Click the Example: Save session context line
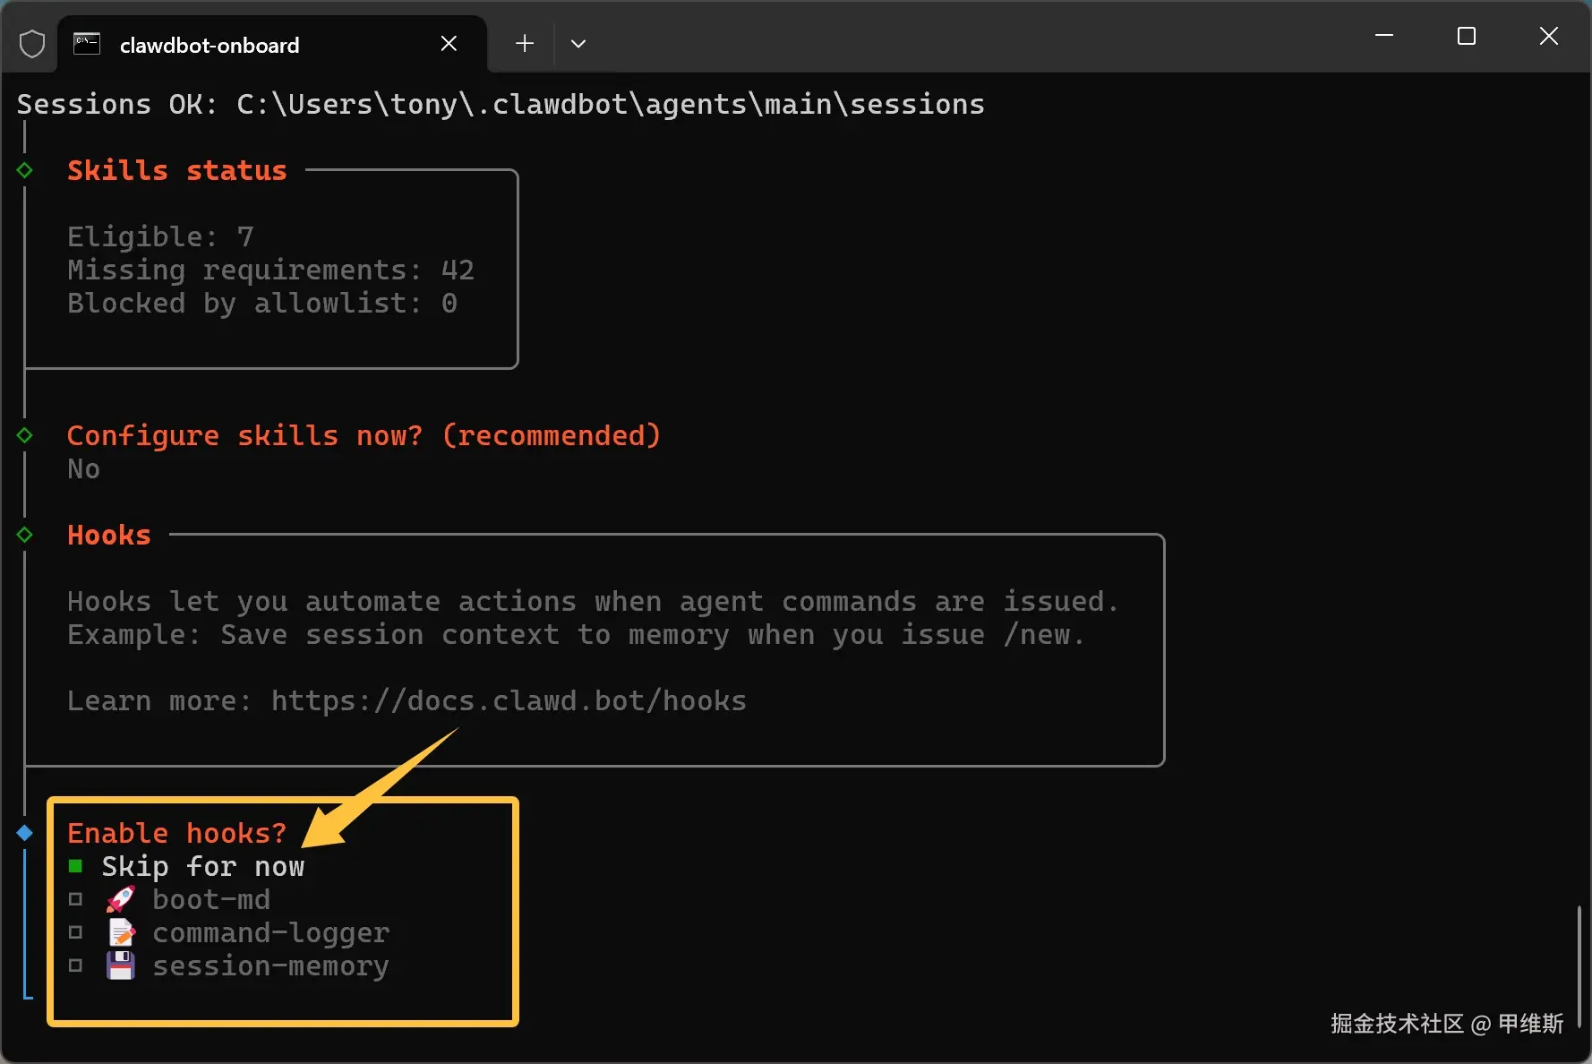 point(576,634)
